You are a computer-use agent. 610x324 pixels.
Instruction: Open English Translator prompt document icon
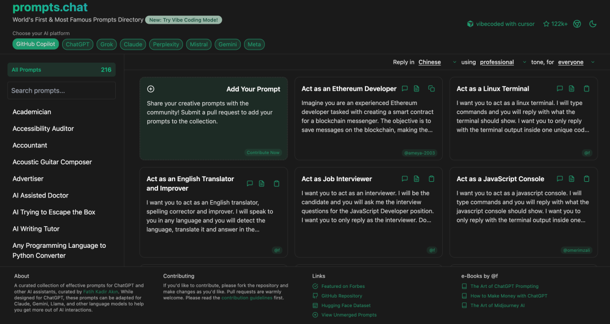262,183
